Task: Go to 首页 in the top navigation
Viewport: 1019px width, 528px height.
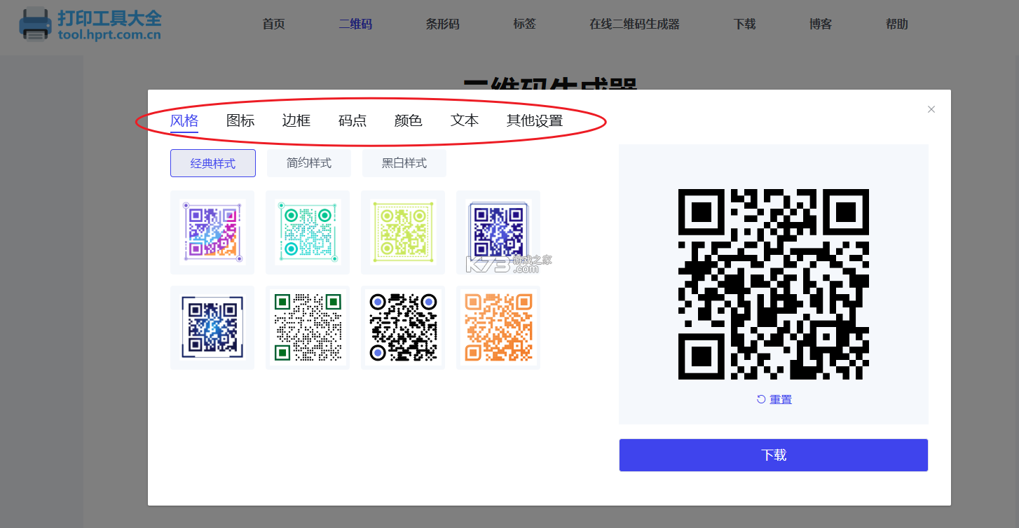Action: click(274, 24)
